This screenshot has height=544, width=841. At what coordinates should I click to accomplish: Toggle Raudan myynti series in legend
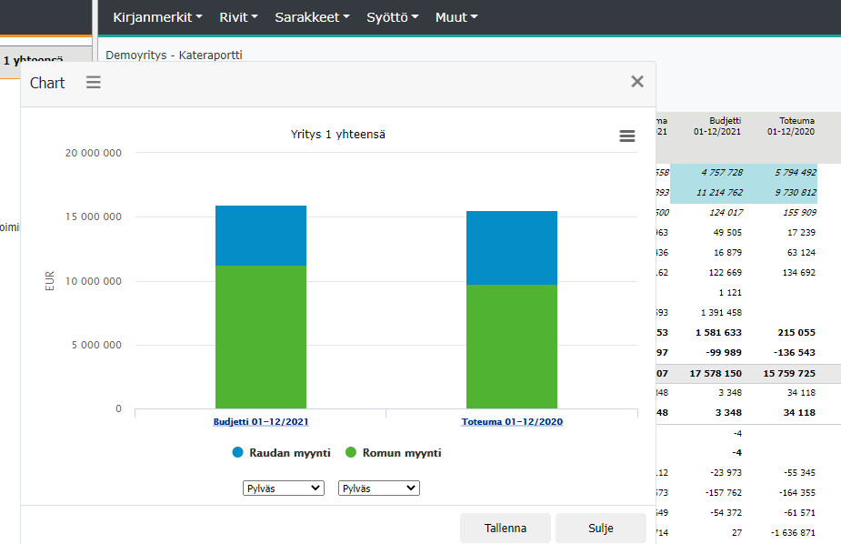(x=281, y=452)
